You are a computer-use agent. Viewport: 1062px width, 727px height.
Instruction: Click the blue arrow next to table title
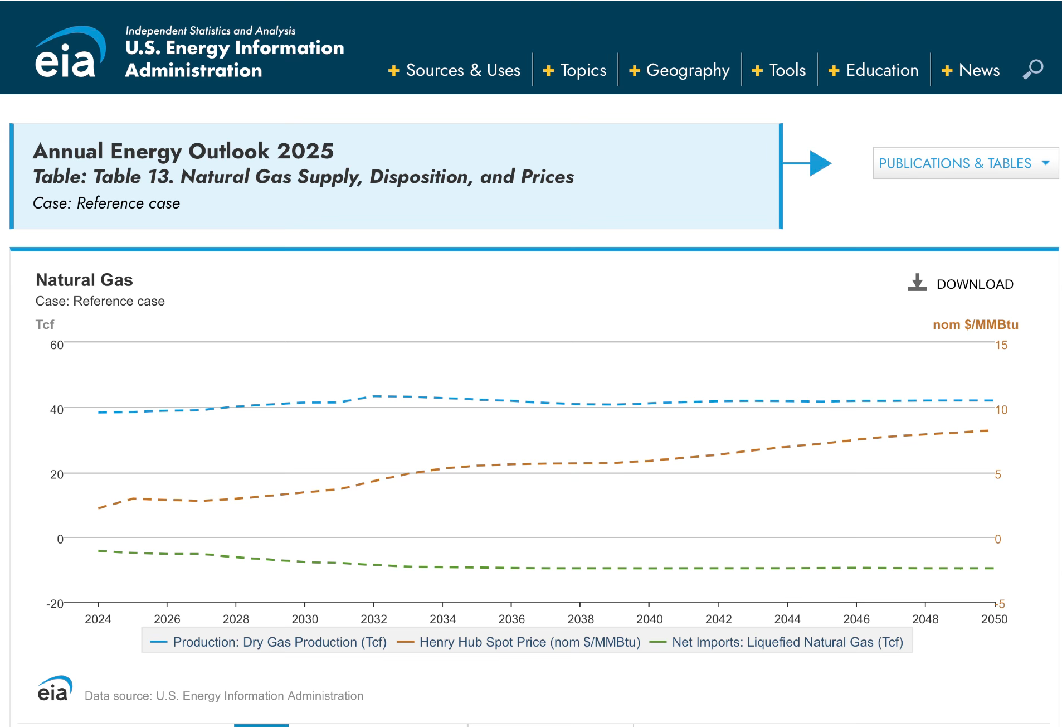click(x=808, y=163)
